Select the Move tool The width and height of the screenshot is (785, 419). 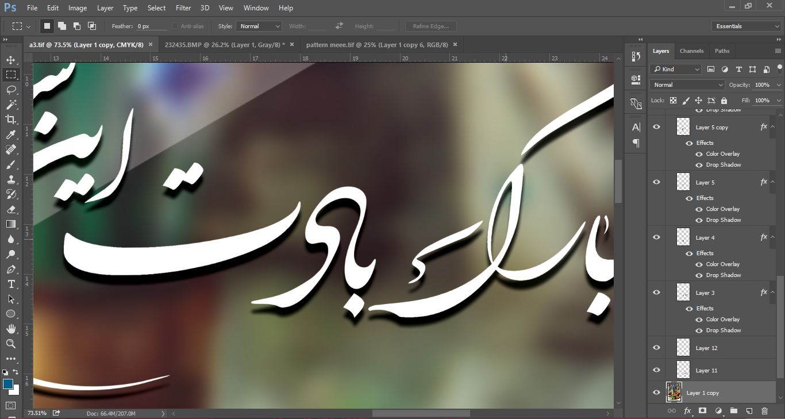tap(10, 60)
